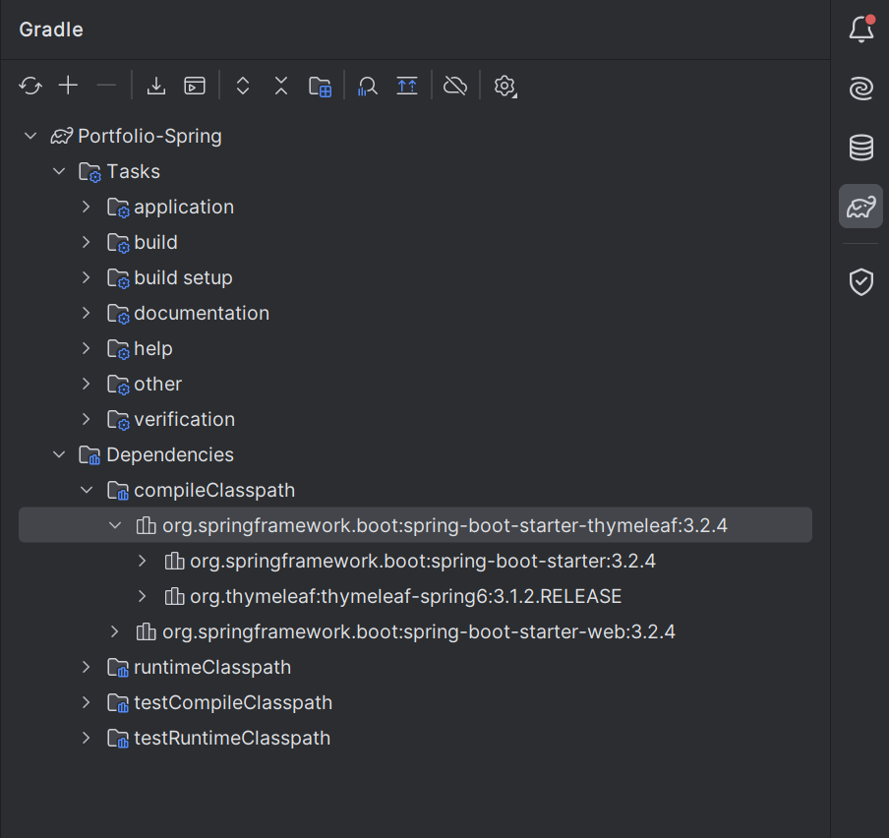Expand the build setup tasks group
Viewport: 889px width, 838px height.
coord(87,277)
